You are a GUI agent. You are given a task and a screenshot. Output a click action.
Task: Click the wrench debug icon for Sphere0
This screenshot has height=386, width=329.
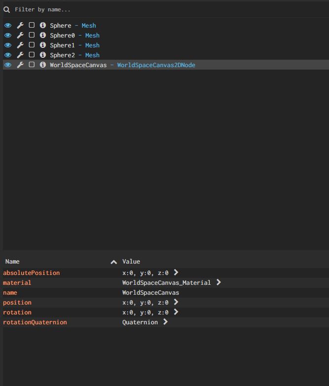click(x=20, y=35)
